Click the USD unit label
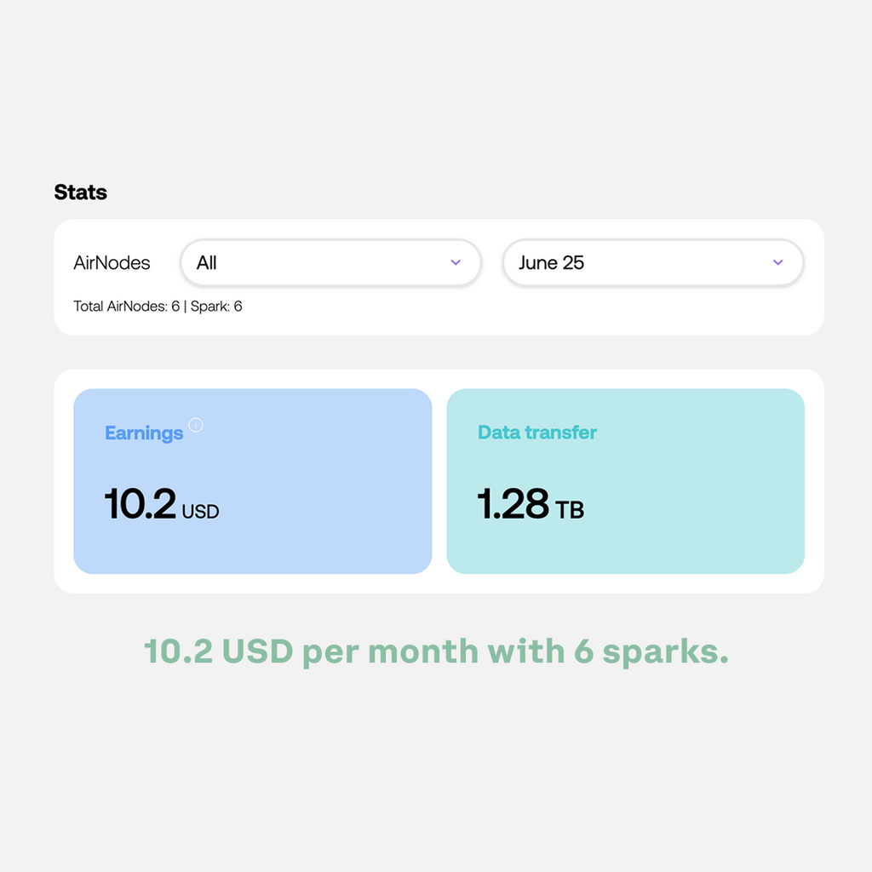 (201, 512)
